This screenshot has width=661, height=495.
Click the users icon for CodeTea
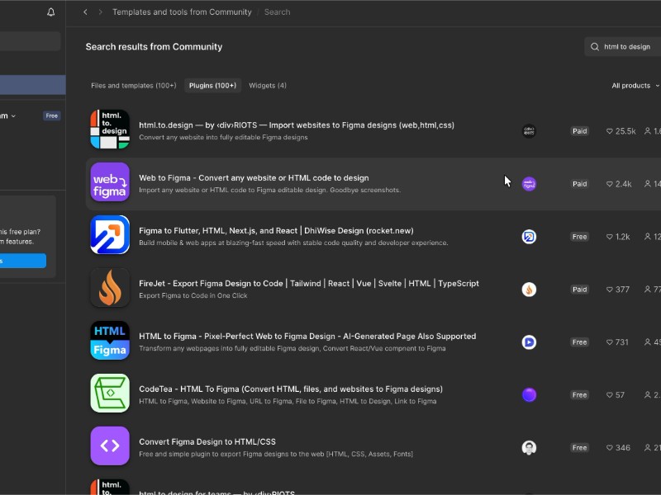point(648,395)
